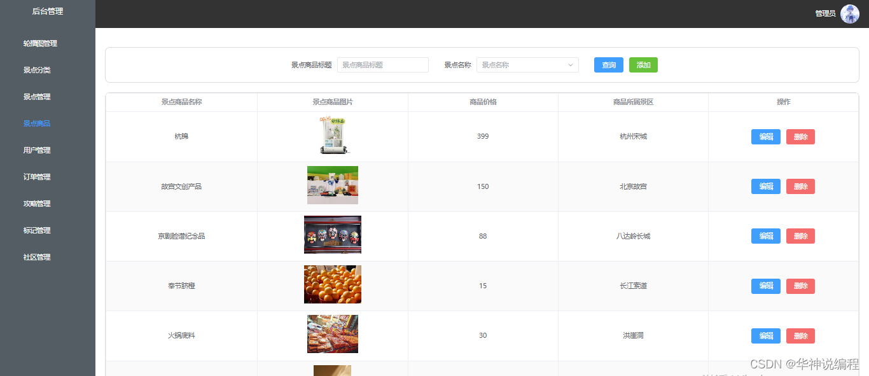Click the 景点商品图片 column header
Screen dimensions: 869x376
point(333,102)
